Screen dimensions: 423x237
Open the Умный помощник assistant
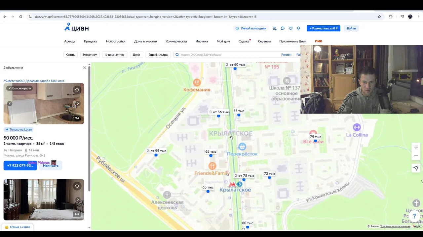click(251, 28)
